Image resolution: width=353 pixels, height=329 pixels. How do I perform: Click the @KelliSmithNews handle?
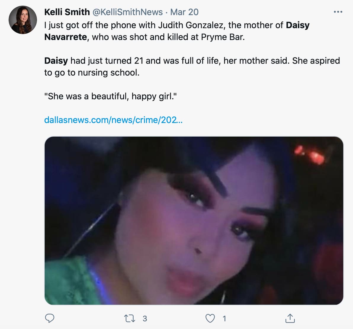coord(128,12)
